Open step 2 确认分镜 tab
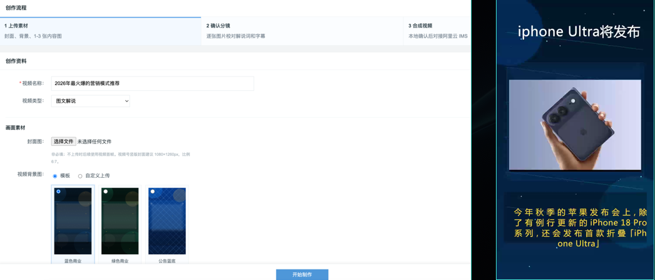 (x=302, y=31)
